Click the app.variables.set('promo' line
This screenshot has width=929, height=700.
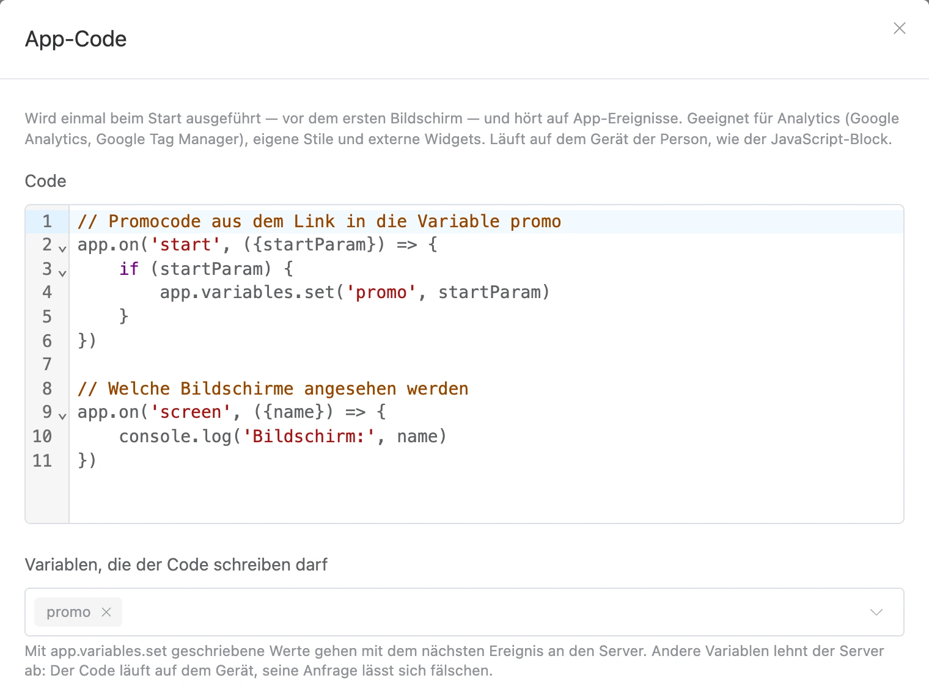(x=355, y=293)
